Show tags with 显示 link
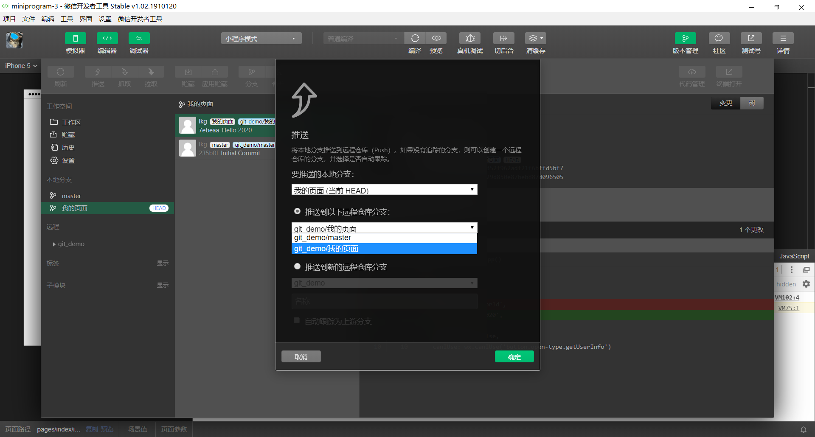Screen dimensions: 815x437 point(163,263)
